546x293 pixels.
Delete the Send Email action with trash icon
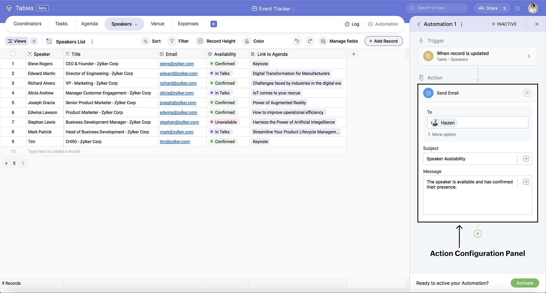[x=527, y=93]
